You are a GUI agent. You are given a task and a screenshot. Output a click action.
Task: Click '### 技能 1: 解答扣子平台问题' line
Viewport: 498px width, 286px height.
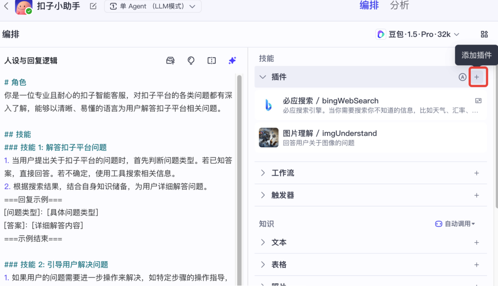[x=55, y=147]
